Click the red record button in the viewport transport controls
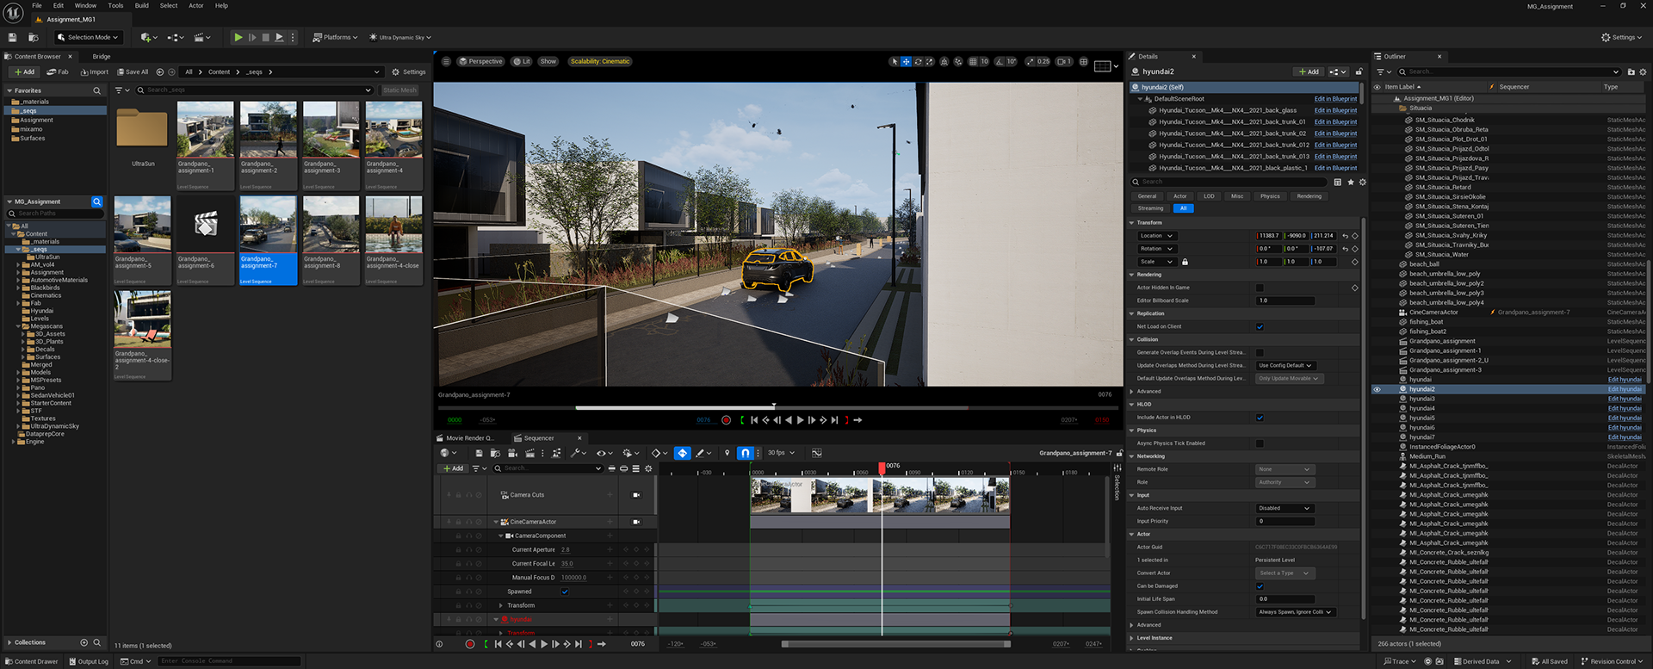 726,420
